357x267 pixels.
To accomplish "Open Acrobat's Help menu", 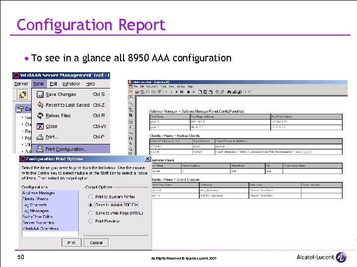I will pos(190,87).
